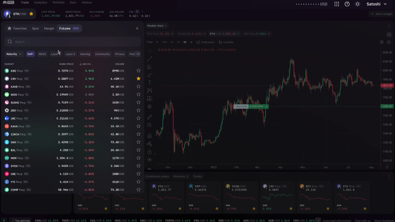This screenshot has height=222, width=395.
Task: Open the UNI Perp market row
Action: pos(73,174)
